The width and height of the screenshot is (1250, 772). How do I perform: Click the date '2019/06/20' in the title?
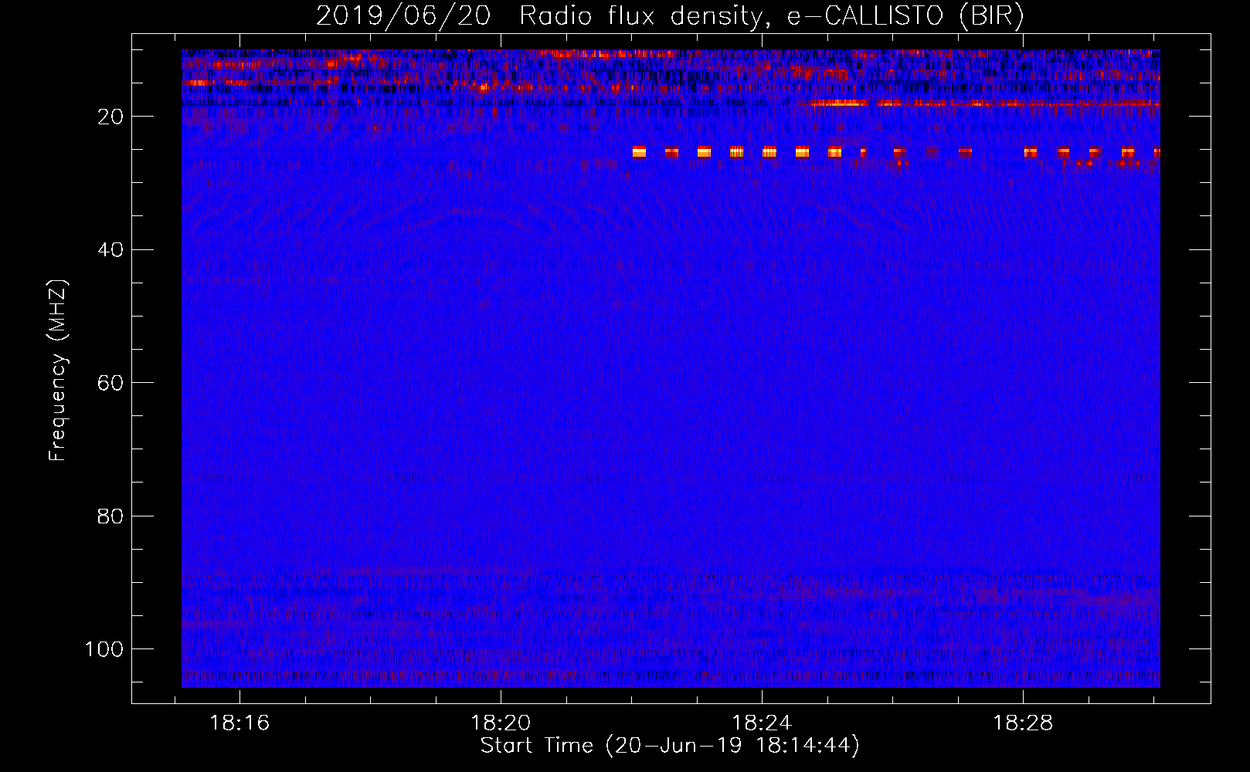pos(403,16)
